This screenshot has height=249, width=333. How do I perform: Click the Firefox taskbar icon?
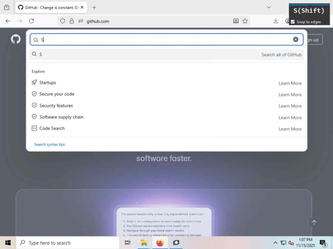tap(160, 243)
